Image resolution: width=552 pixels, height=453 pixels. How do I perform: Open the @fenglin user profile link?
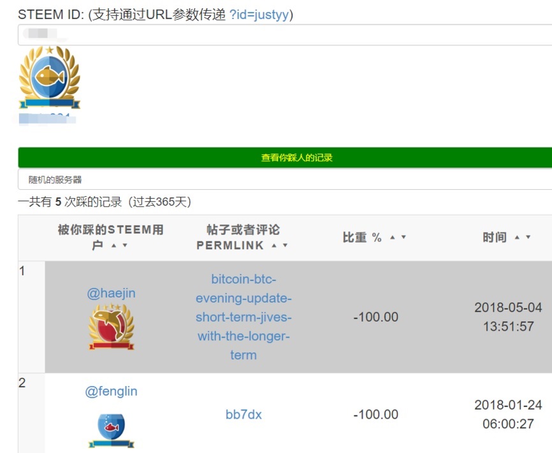pyautogui.click(x=112, y=391)
